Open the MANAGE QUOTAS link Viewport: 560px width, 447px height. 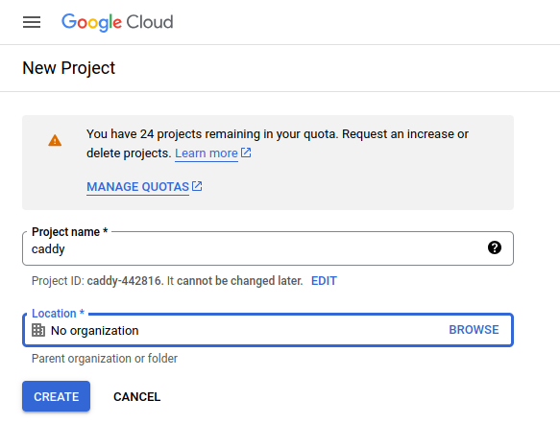[138, 187]
